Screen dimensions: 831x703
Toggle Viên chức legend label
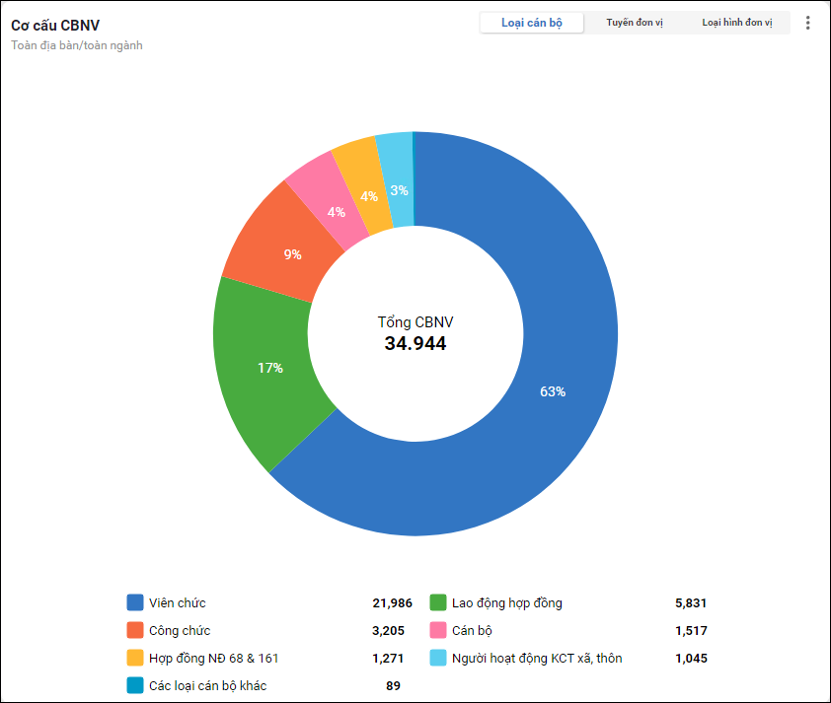point(178,602)
